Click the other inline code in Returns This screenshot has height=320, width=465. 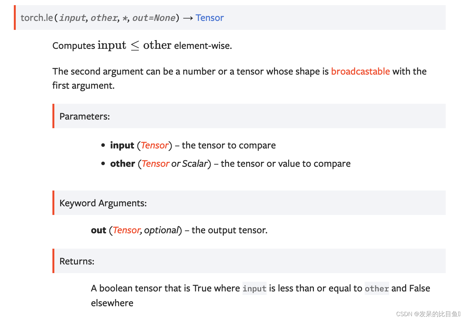point(377,289)
